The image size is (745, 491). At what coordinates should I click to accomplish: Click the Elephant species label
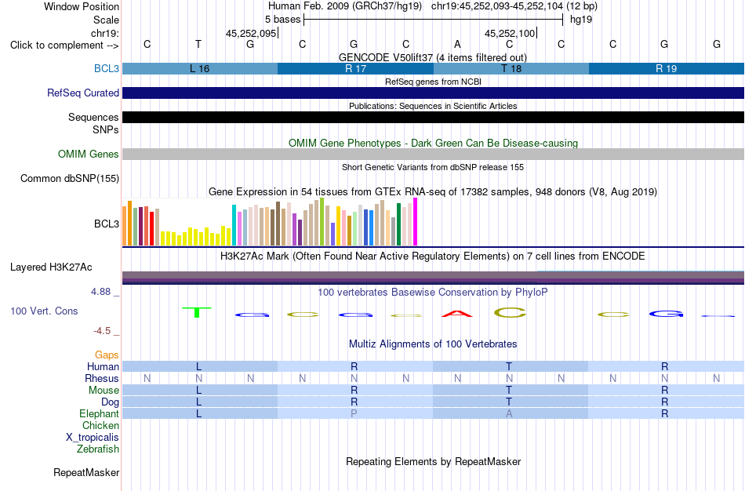pyautogui.click(x=99, y=413)
